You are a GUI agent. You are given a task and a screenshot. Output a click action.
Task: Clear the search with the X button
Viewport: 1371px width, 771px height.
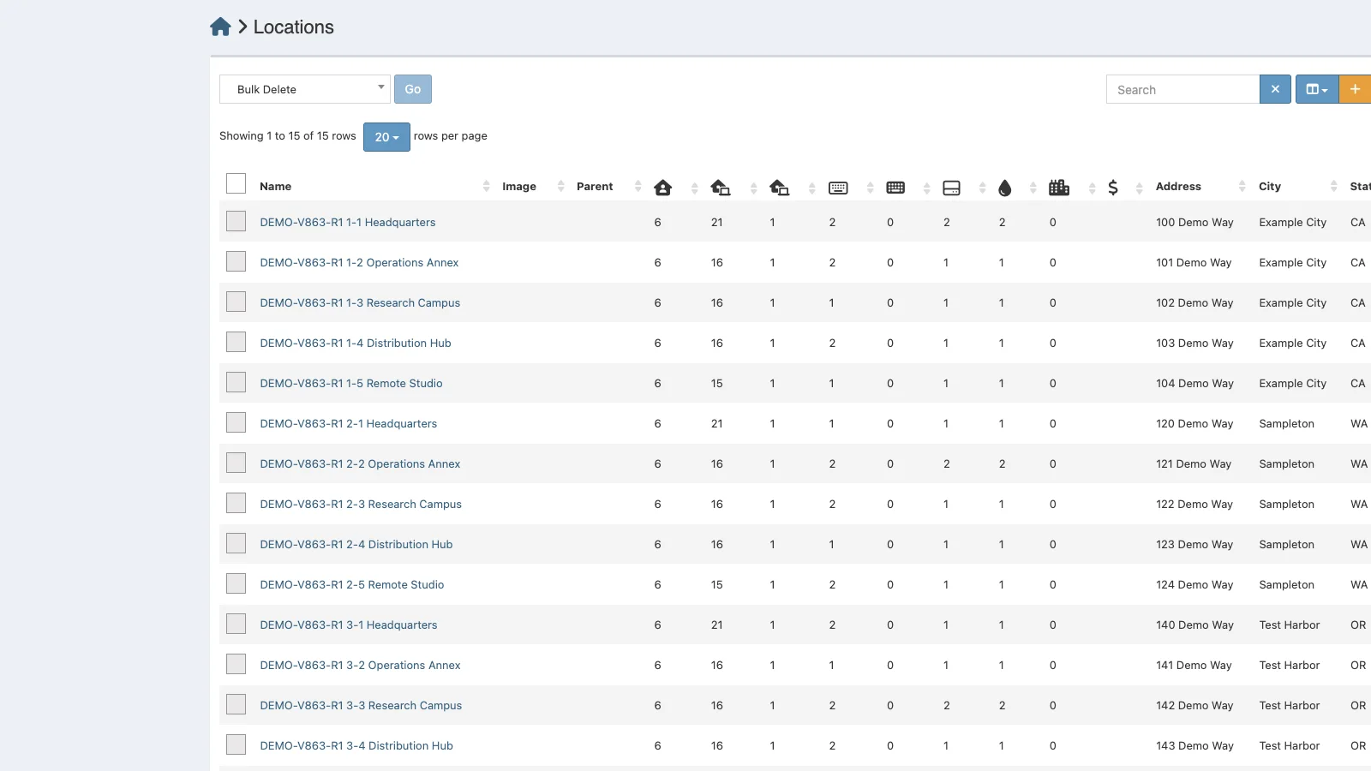(1275, 89)
